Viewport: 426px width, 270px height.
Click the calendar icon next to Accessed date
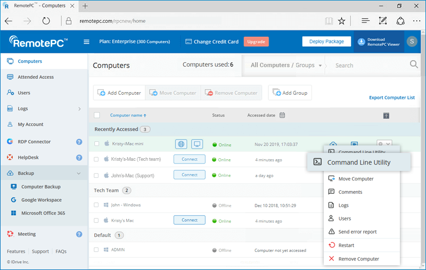pyautogui.click(x=282, y=115)
